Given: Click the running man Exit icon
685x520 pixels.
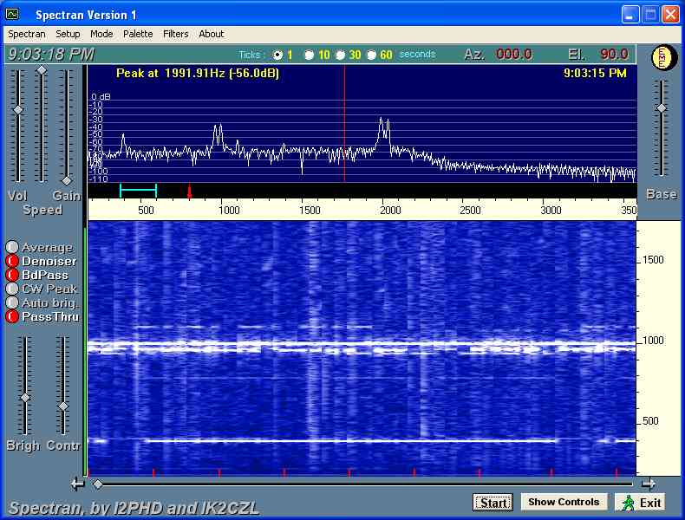Looking at the screenshot, I should (629, 503).
